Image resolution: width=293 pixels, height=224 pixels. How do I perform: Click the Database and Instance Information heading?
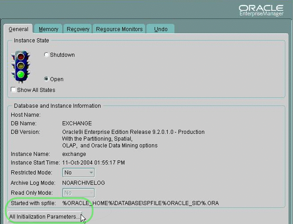(57, 106)
